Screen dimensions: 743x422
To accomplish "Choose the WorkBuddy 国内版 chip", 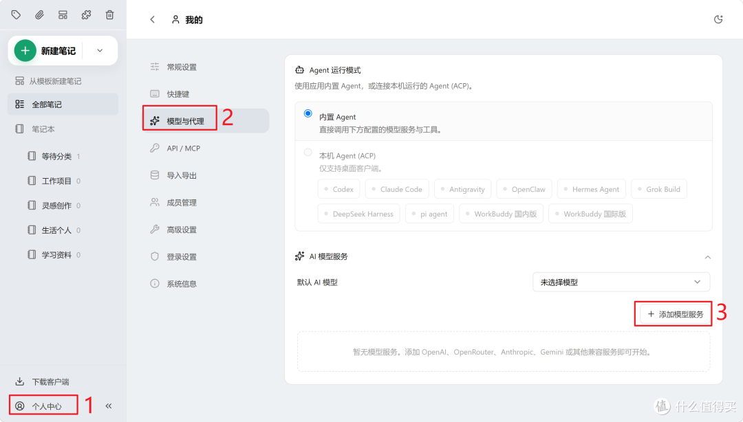I will (x=502, y=214).
